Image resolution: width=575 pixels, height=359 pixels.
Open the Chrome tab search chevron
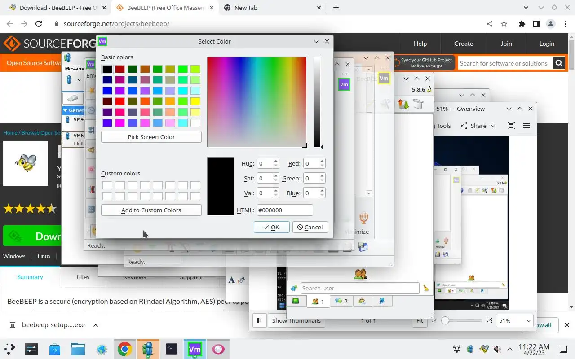[x=526, y=8]
